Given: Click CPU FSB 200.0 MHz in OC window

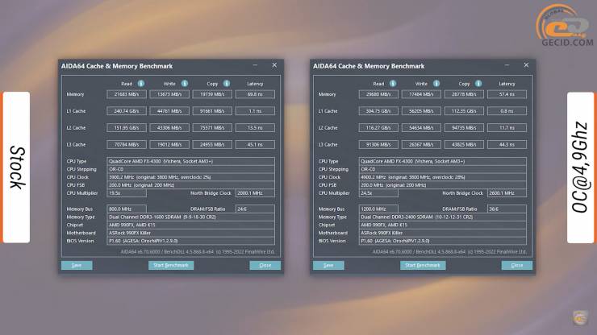Looking at the screenshot, I should coord(443,185).
